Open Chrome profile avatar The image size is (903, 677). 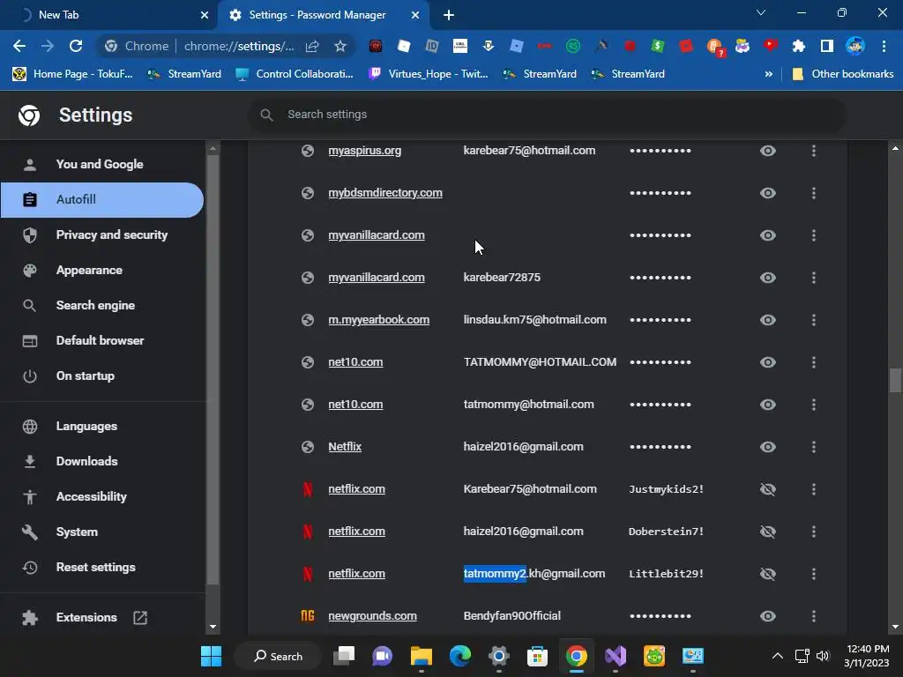[x=855, y=46]
